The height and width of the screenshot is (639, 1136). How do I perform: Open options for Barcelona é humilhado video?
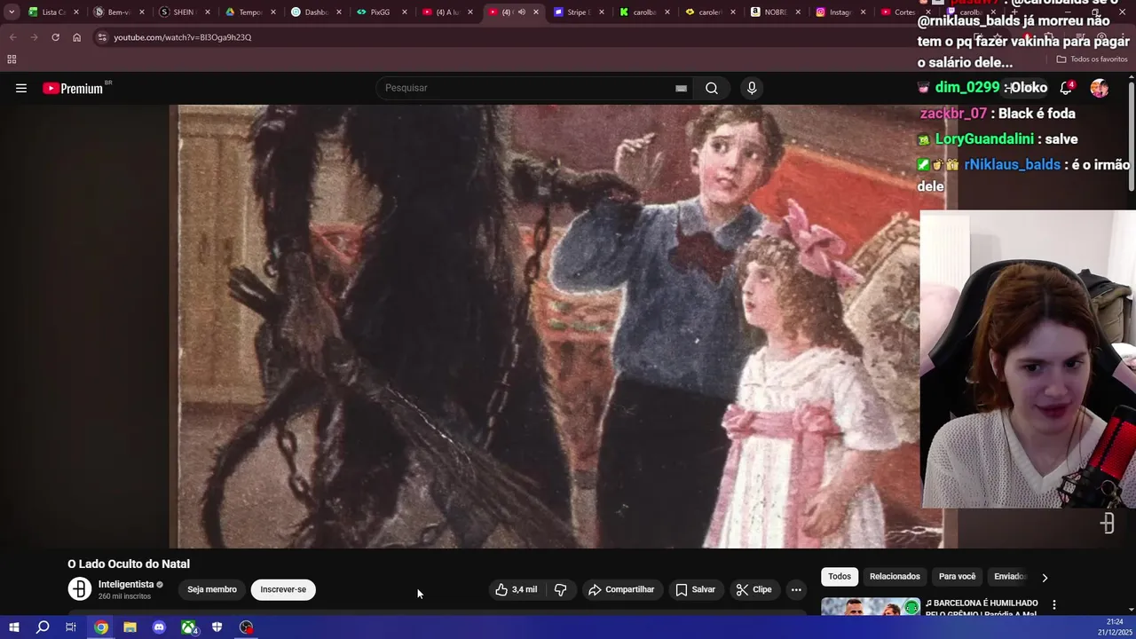pos(1054,604)
